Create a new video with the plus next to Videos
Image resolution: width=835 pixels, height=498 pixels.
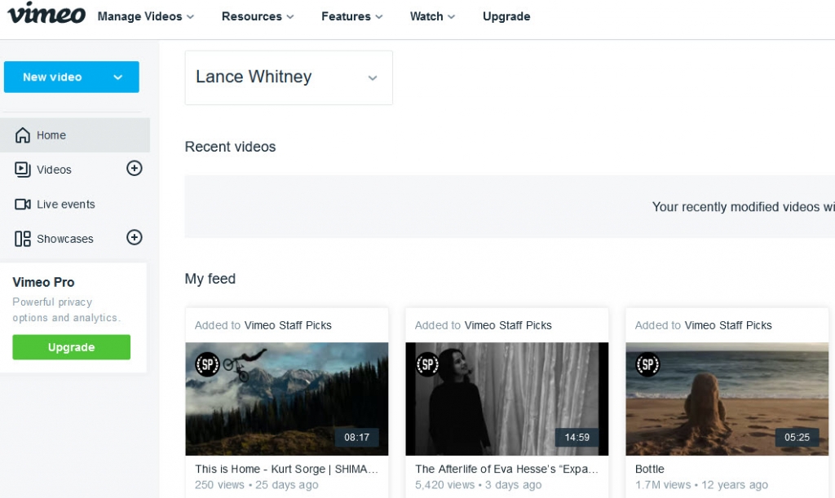(134, 169)
